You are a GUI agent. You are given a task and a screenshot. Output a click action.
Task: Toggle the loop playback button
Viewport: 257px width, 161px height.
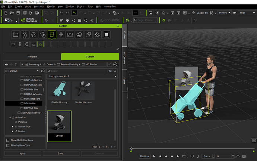(x=184, y=156)
